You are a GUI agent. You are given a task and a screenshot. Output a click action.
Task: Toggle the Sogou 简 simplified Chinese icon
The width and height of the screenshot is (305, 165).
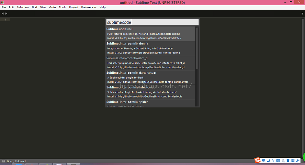point(293,161)
